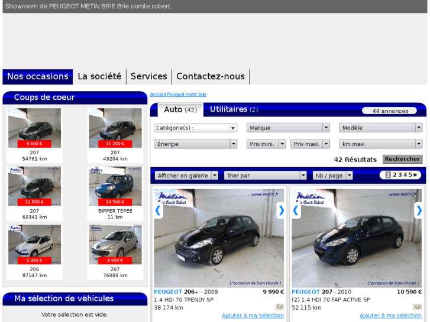430x322 pixels.
Task: Open Accueil Peugeot metin brie link
Action: (x=178, y=95)
